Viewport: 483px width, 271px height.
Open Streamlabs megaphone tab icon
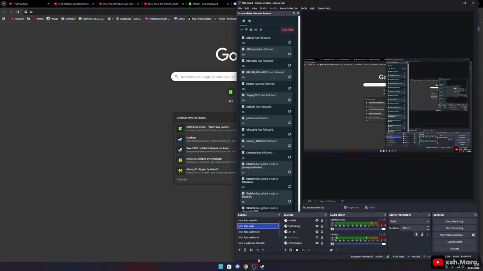click(x=250, y=21)
